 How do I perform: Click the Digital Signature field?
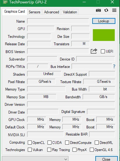(x=101, y=112)
